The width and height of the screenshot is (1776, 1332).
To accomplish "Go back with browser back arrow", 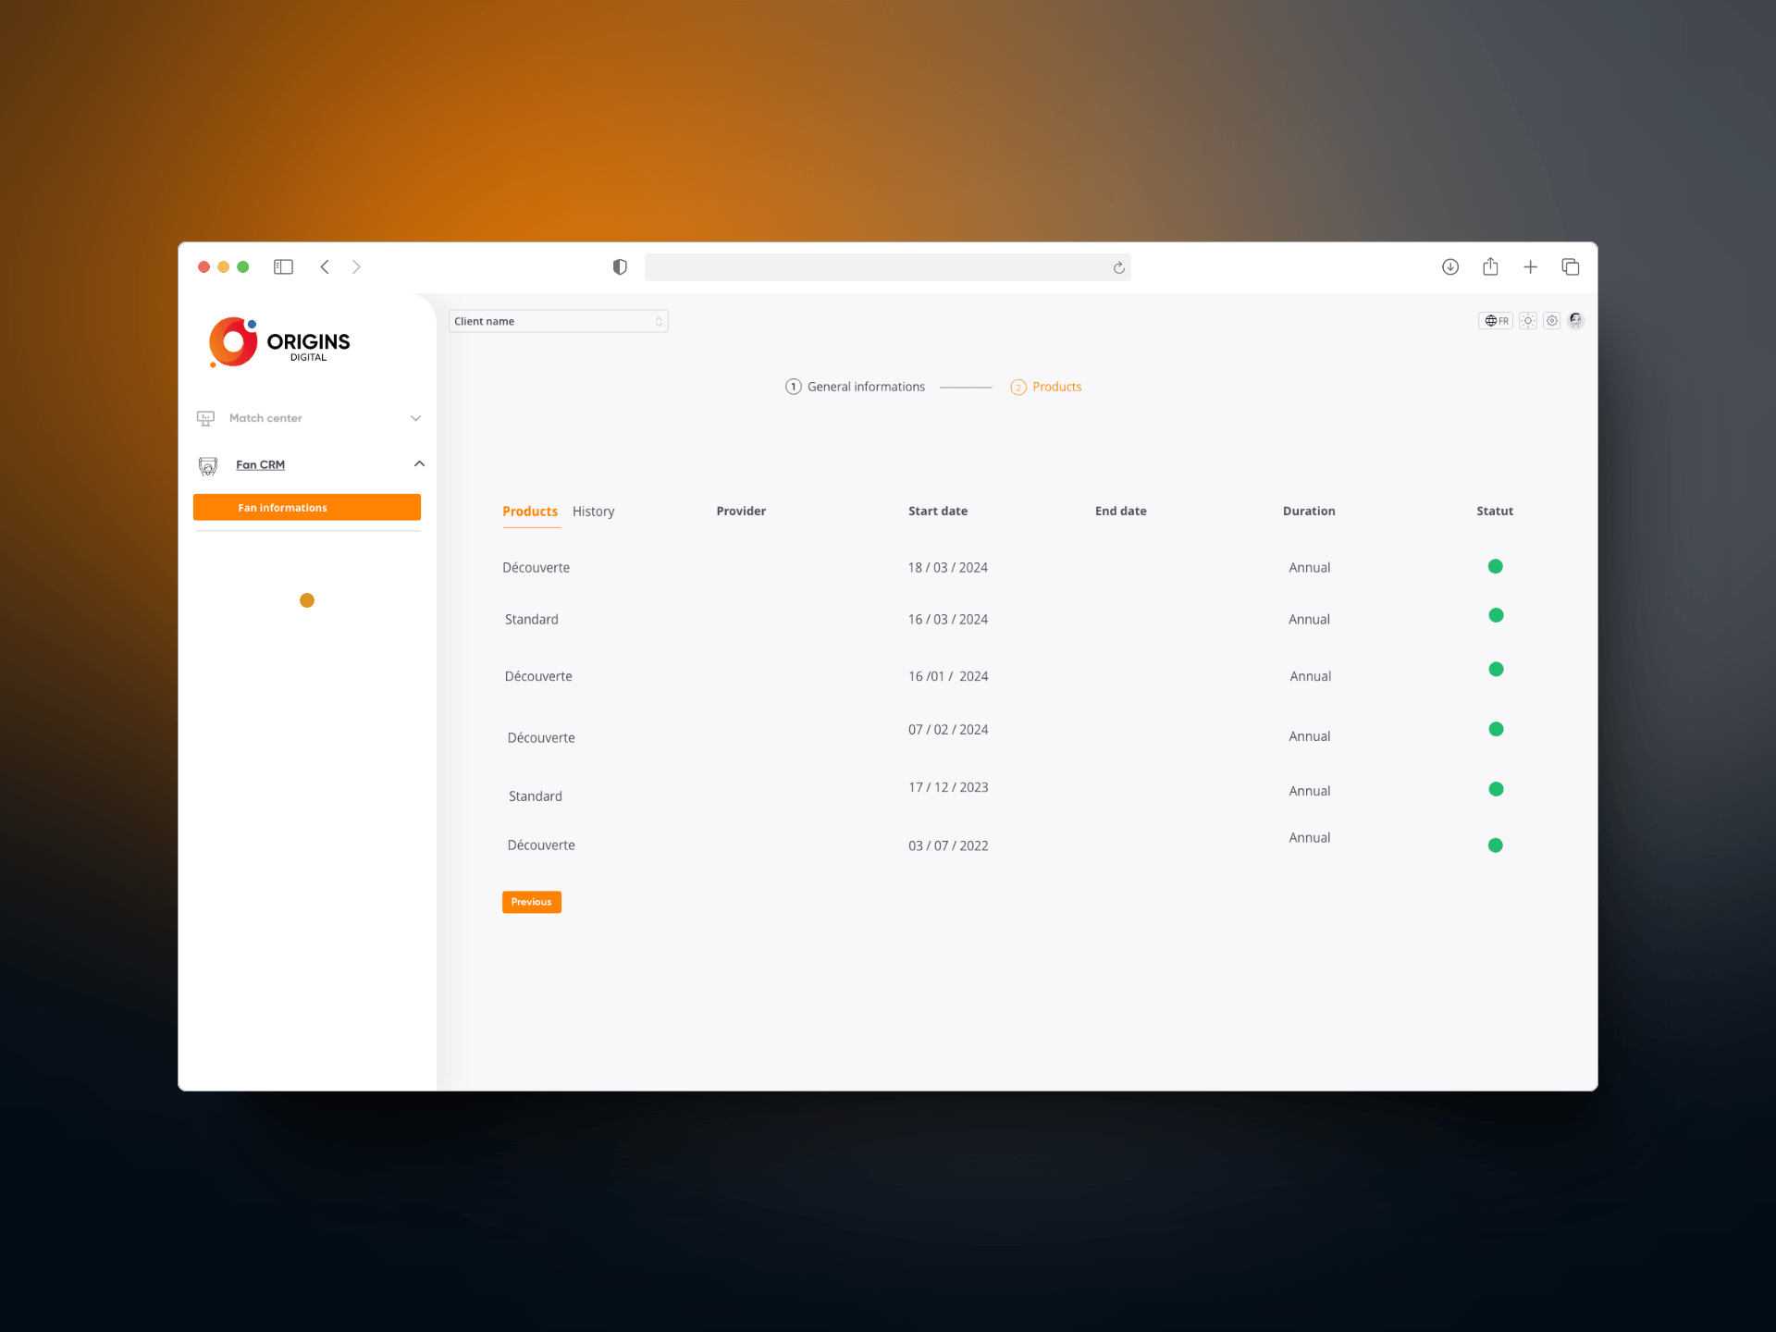I will point(325,267).
